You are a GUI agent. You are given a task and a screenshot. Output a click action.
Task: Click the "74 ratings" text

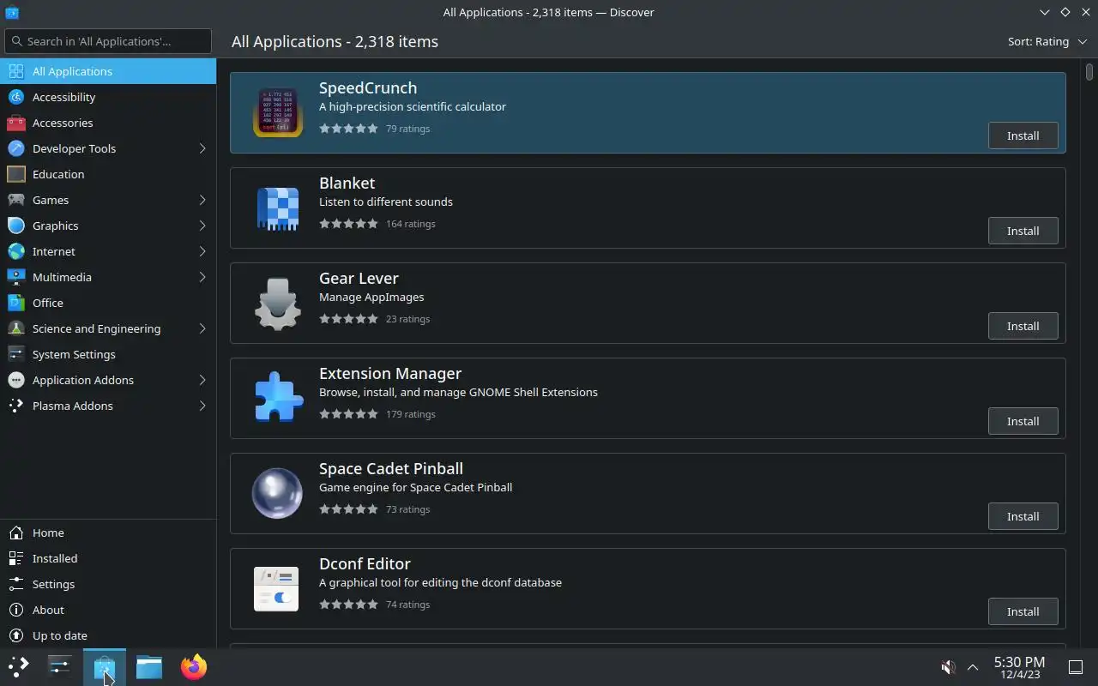click(x=408, y=605)
